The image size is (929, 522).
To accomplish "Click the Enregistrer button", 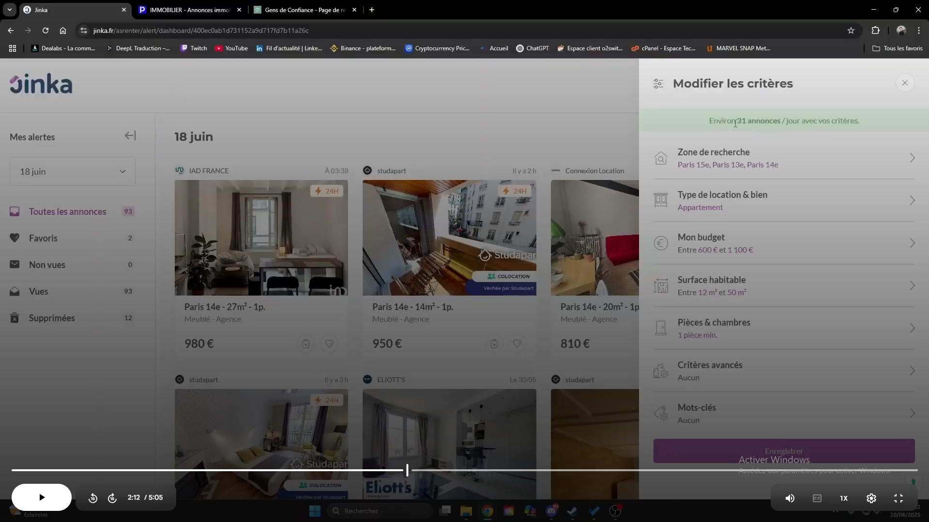I will (x=784, y=451).
